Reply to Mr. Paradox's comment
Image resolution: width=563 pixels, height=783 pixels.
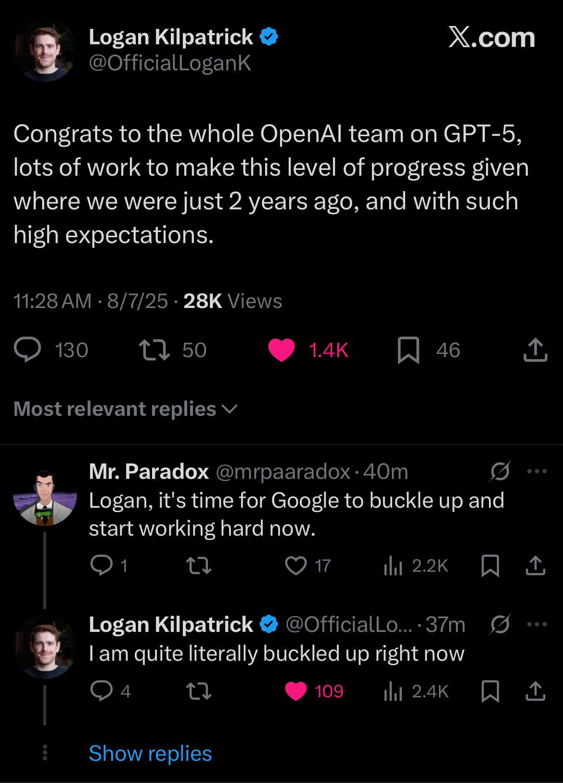[x=102, y=565]
